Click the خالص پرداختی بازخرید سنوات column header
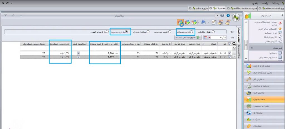The height and width of the screenshot is (129, 285). [104, 44]
